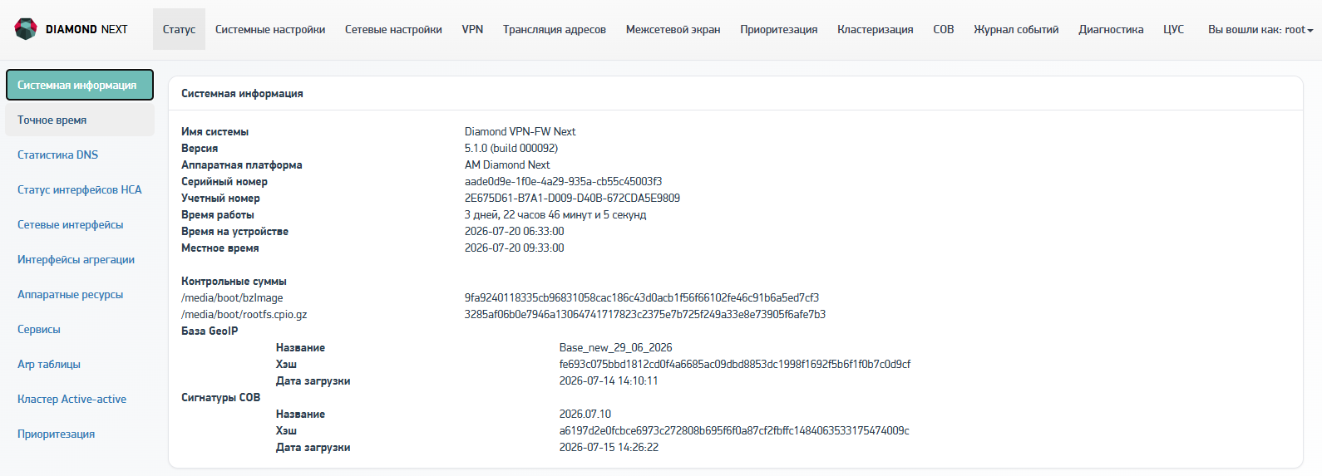Viewport: 1322px width, 476px height.
Task: Click the local time 2026-07-20 09:33:00
Action: coord(514,248)
